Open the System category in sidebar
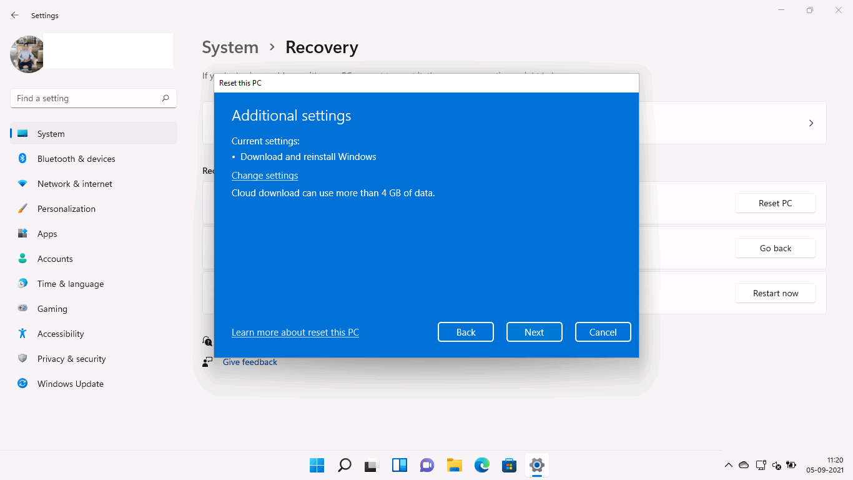The width and height of the screenshot is (853, 480). click(94, 134)
